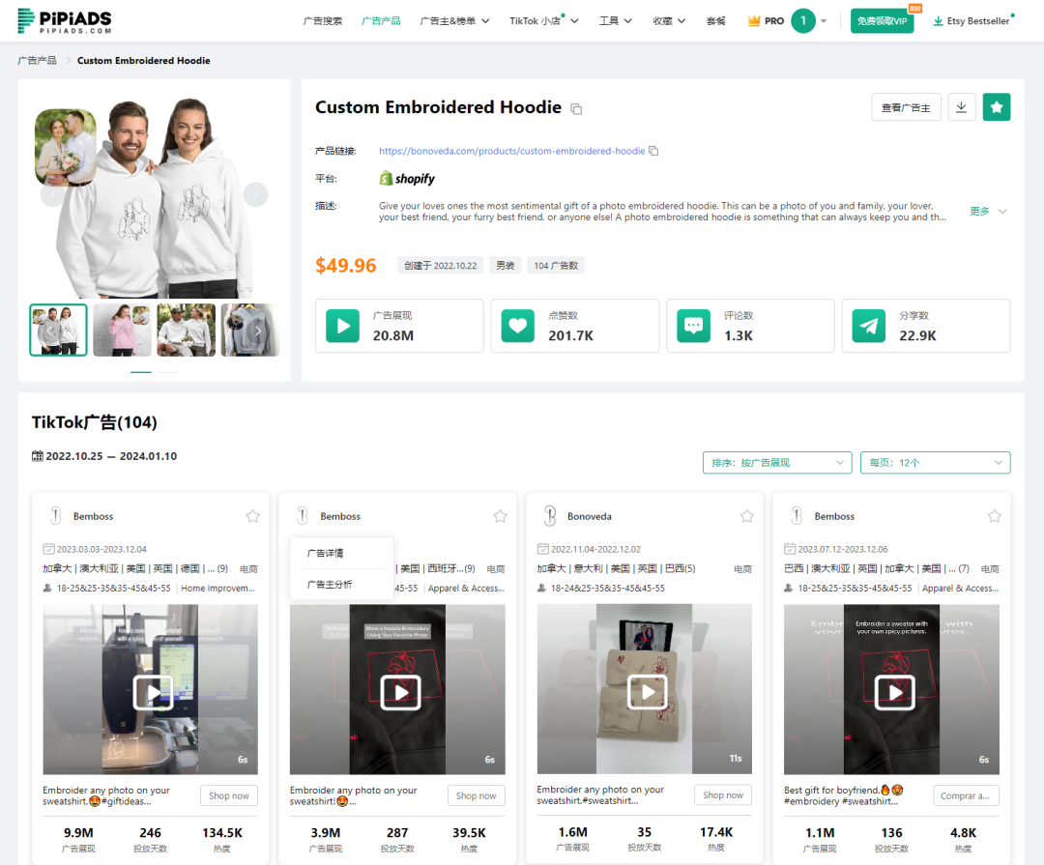Screen dimensions: 1044x865
Task: Click the $49.96 price
Action: pos(345,266)
